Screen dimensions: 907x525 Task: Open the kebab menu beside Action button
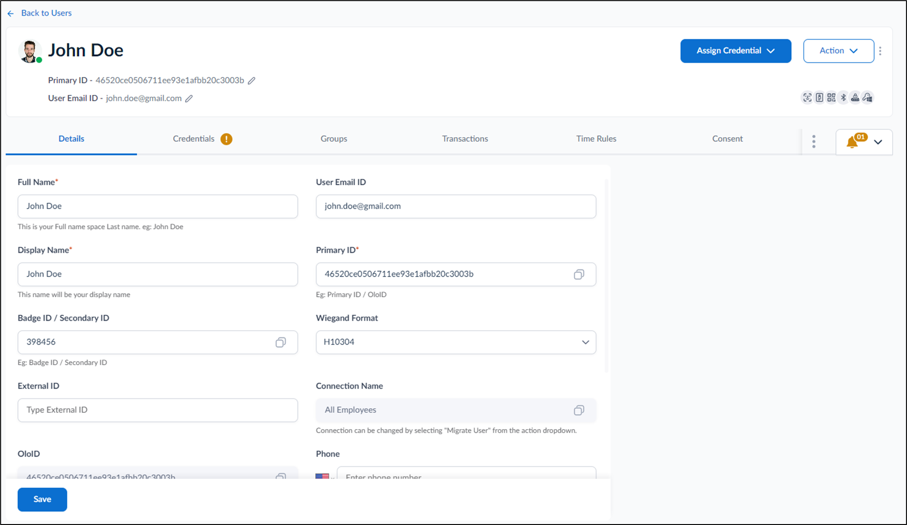(x=880, y=51)
